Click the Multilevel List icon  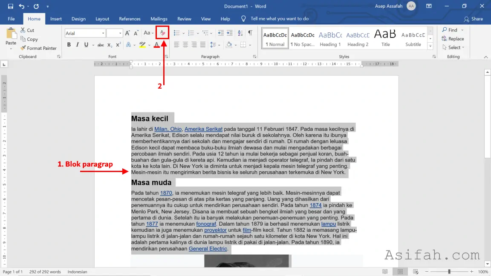205,33
